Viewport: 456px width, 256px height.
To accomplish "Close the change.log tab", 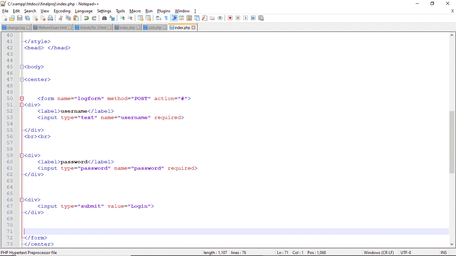I will coord(28,28).
